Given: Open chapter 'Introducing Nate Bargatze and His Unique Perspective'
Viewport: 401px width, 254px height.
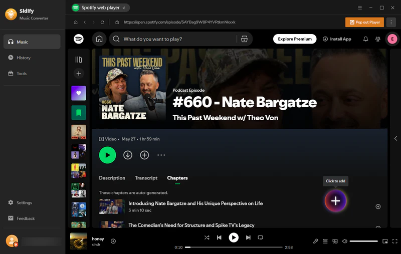Looking at the screenshot, I should pos(195,203).
